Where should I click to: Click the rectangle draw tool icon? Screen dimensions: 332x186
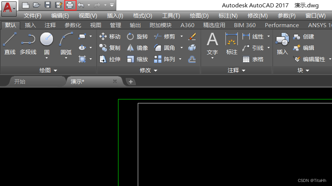point(82,36)
